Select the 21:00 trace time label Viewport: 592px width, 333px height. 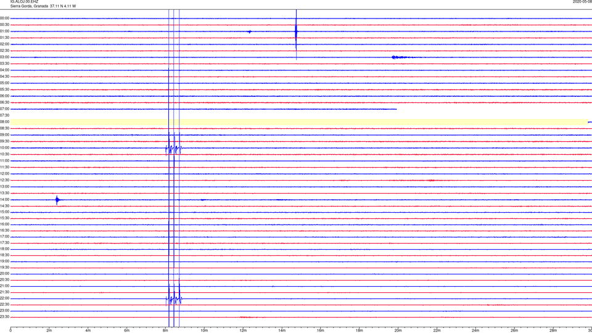pyautogui.click(x=4, y=286)
